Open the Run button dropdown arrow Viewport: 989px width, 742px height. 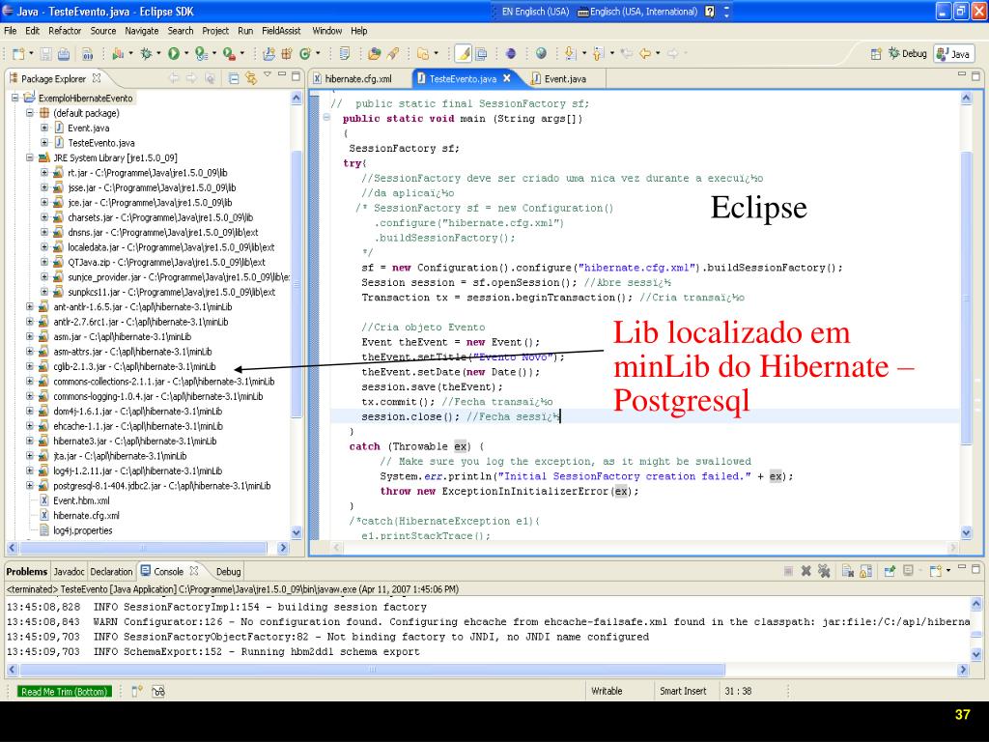pyautogui.click(x=186, y=54)
